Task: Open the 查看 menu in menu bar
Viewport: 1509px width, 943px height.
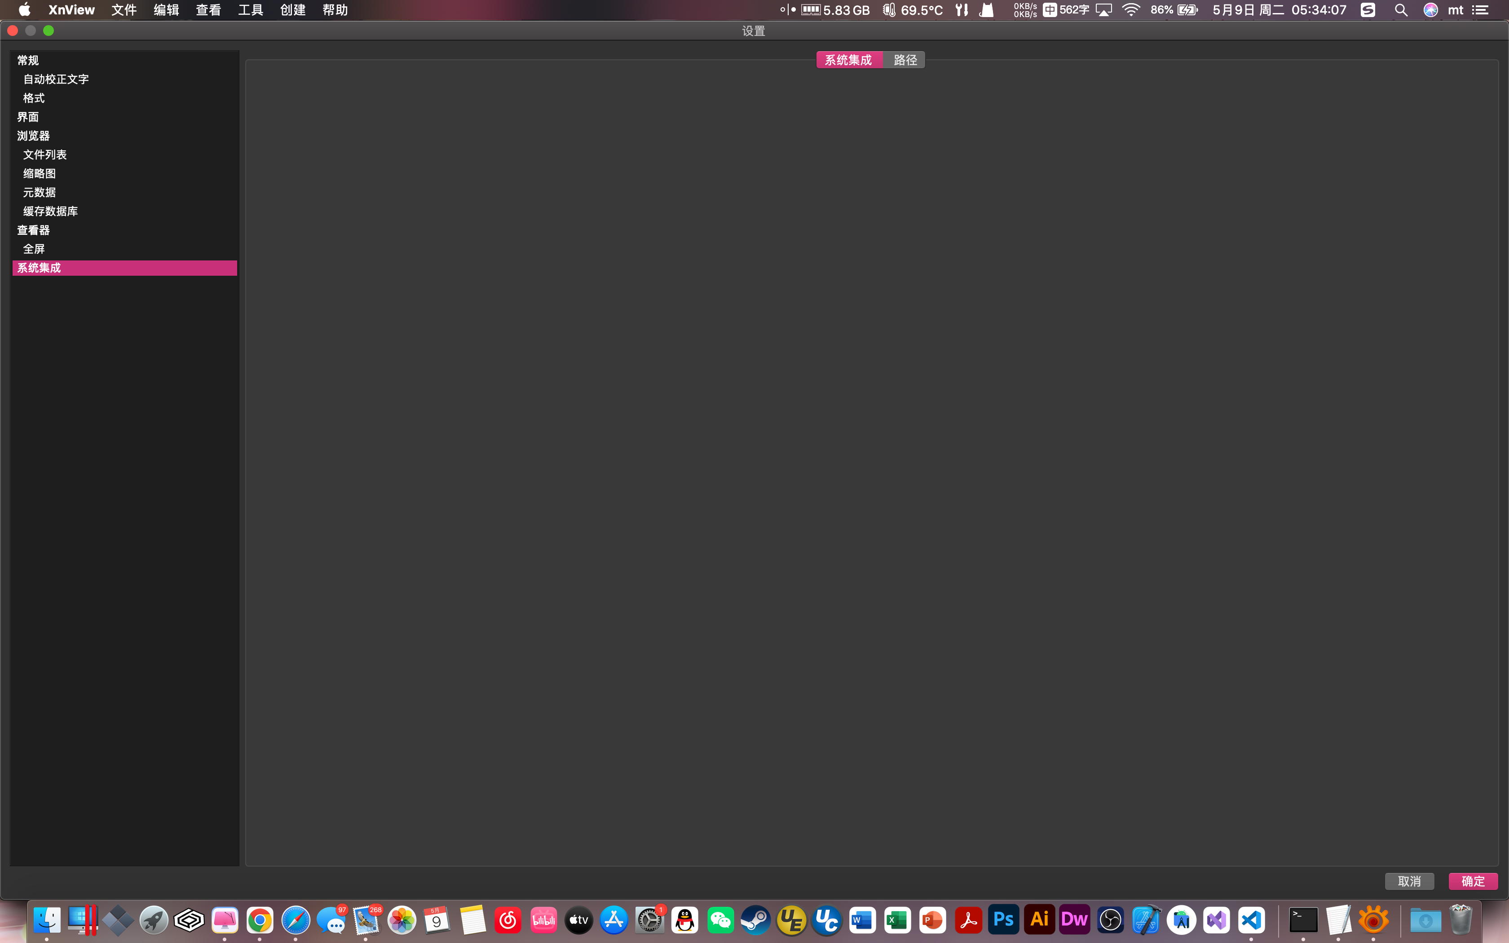Action: click(207, 10)
